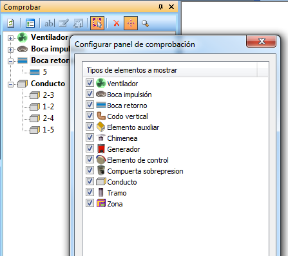288x256 pixels.
Task: Expand the Boca impulsión tree node
Action: [10, 50]
